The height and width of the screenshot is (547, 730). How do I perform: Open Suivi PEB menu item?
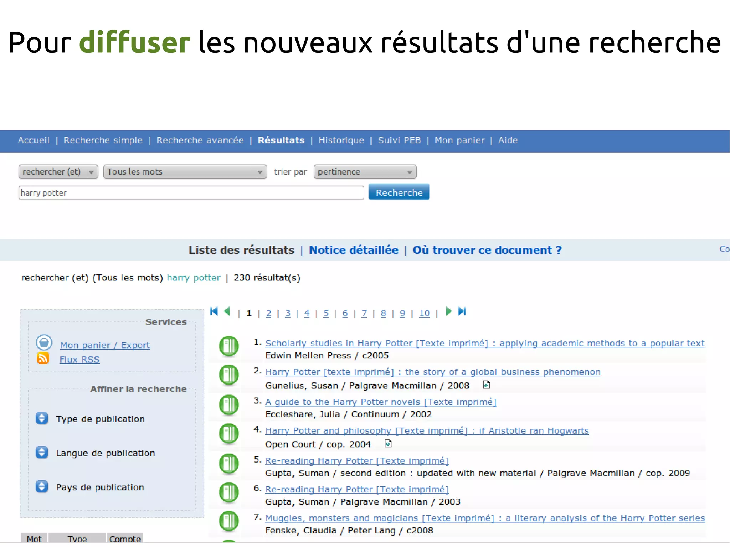click(399, 140)
